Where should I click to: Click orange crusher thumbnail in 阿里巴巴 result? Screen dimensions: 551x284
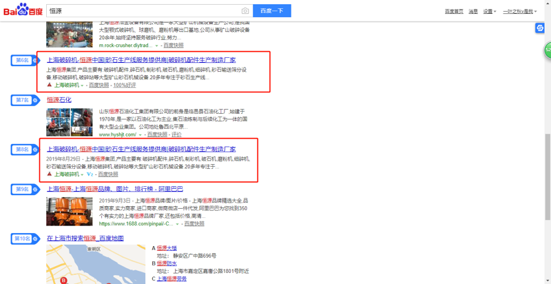[70, 211]
